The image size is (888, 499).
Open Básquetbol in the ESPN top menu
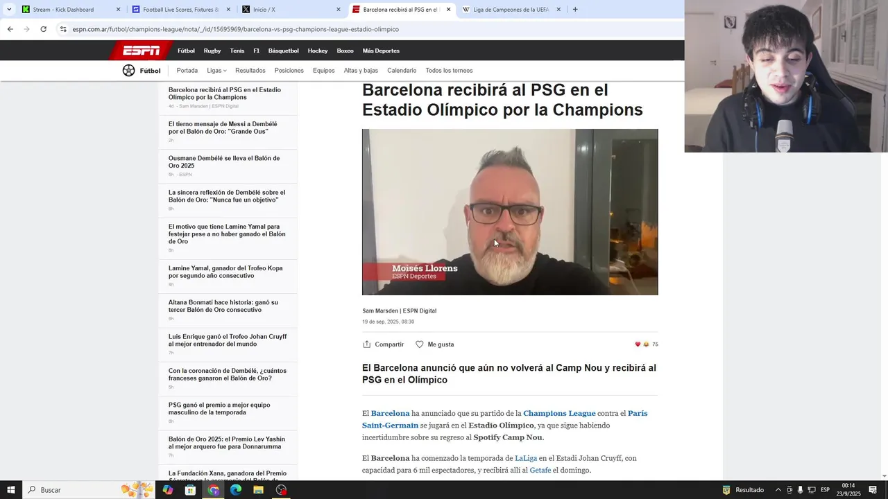click(283, 51)
